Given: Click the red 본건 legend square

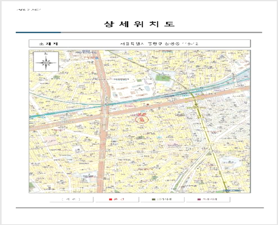Looking at the screenshot, I should 110,199.
